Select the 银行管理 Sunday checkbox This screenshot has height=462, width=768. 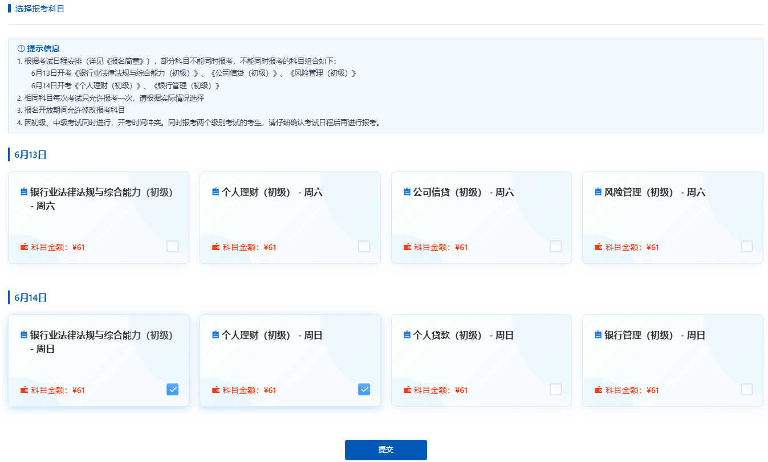coord(746,390)
